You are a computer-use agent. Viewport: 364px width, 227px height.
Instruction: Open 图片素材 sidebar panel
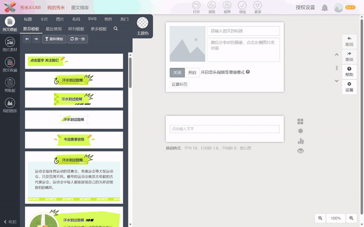[10, 44]
